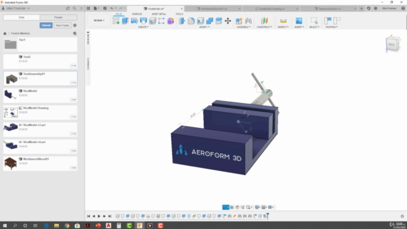Open Chrome from the taskbar

point(67,225)
